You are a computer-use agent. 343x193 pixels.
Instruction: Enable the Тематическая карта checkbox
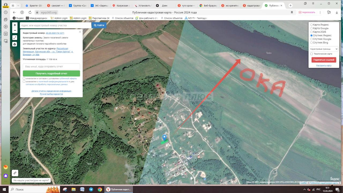[x=311, y=54]
